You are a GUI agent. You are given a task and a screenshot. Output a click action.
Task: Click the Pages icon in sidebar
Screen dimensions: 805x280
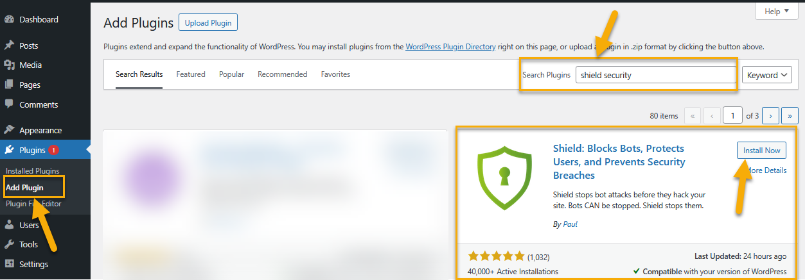[10, 85]
